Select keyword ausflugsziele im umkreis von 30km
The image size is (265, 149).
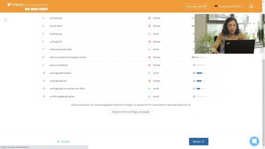pyautogui.click(x=67, y=89)
